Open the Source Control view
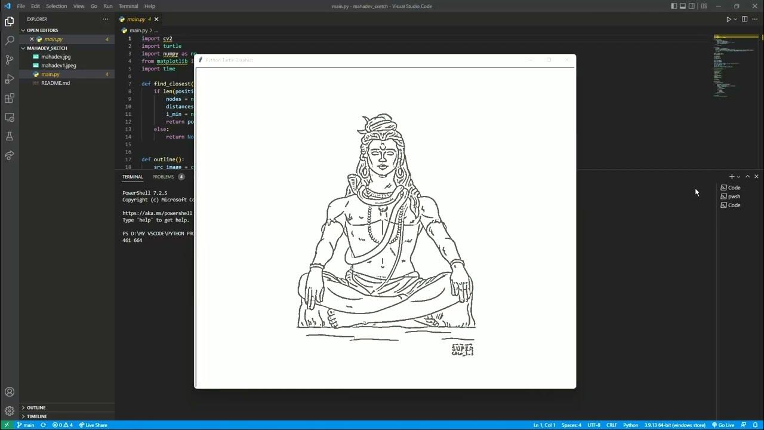The height and width of the screenshot is (430, 764). point(10,60)
